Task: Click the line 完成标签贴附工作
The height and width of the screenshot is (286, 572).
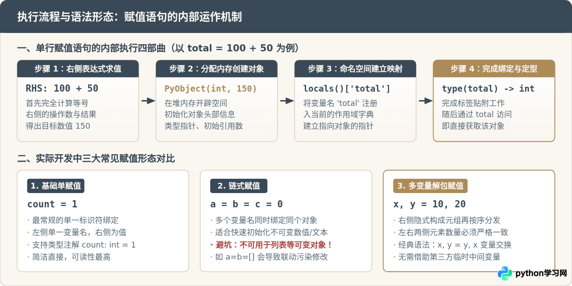Action: [x=474, y=103]
